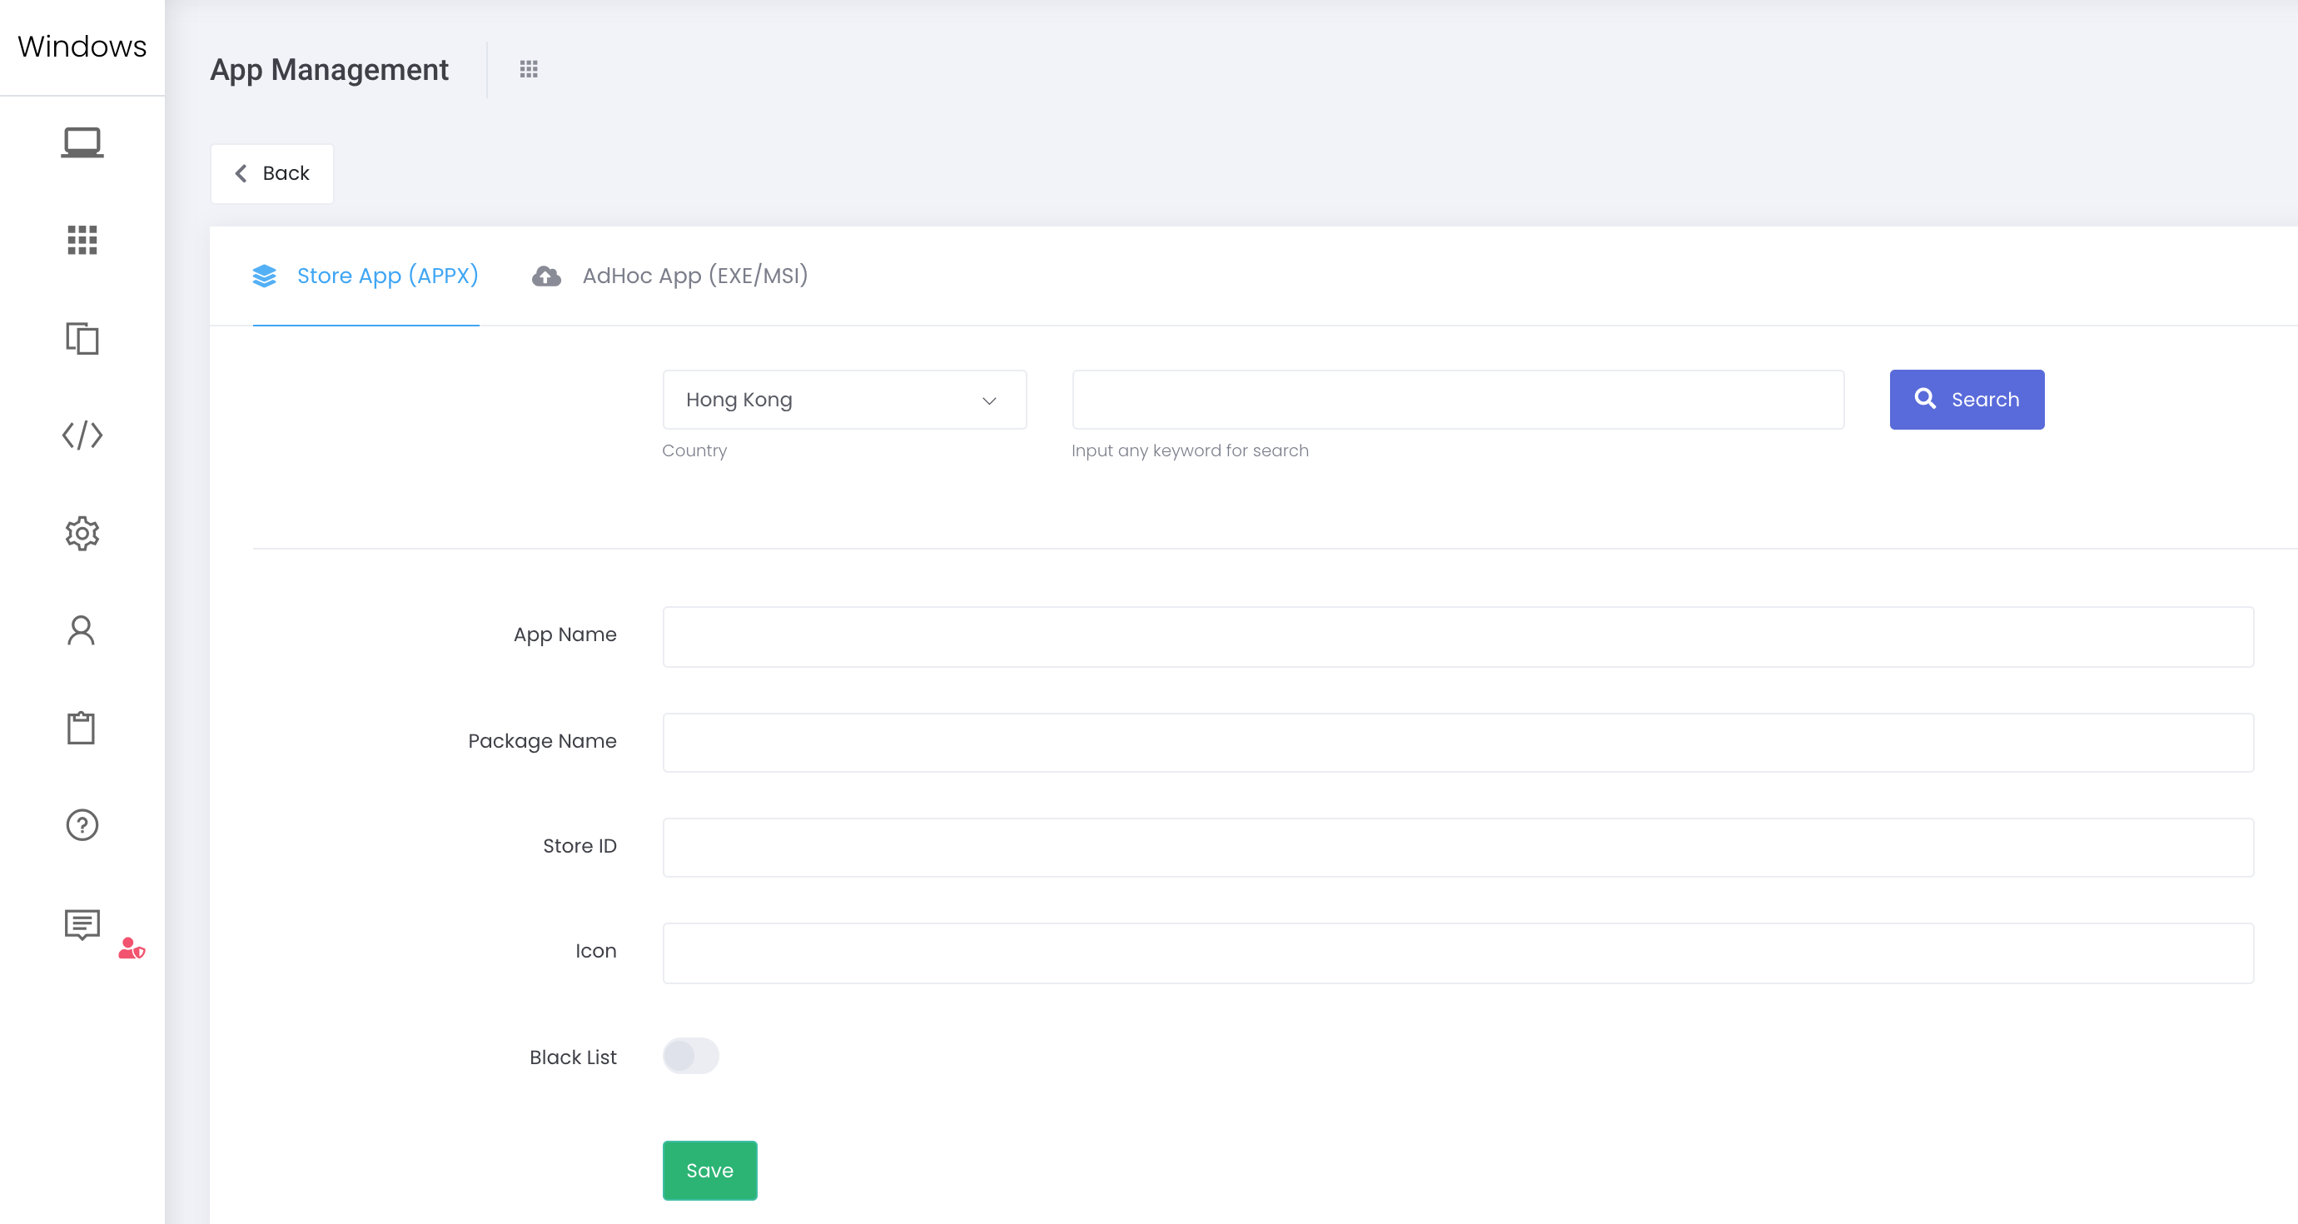The height and width of the screenshot is (1224, 2298).
Task: Open the help question mark icon
Action: pos(82,825)
